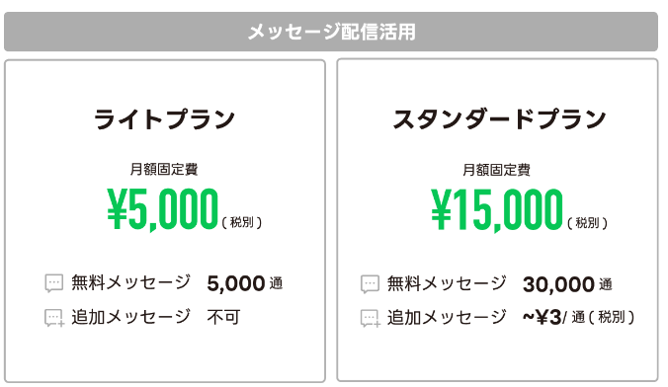Screen dimensions: 668x387
Task: Click the ライトプラン additional message bubble-plus icon
Action: (54, 318)
